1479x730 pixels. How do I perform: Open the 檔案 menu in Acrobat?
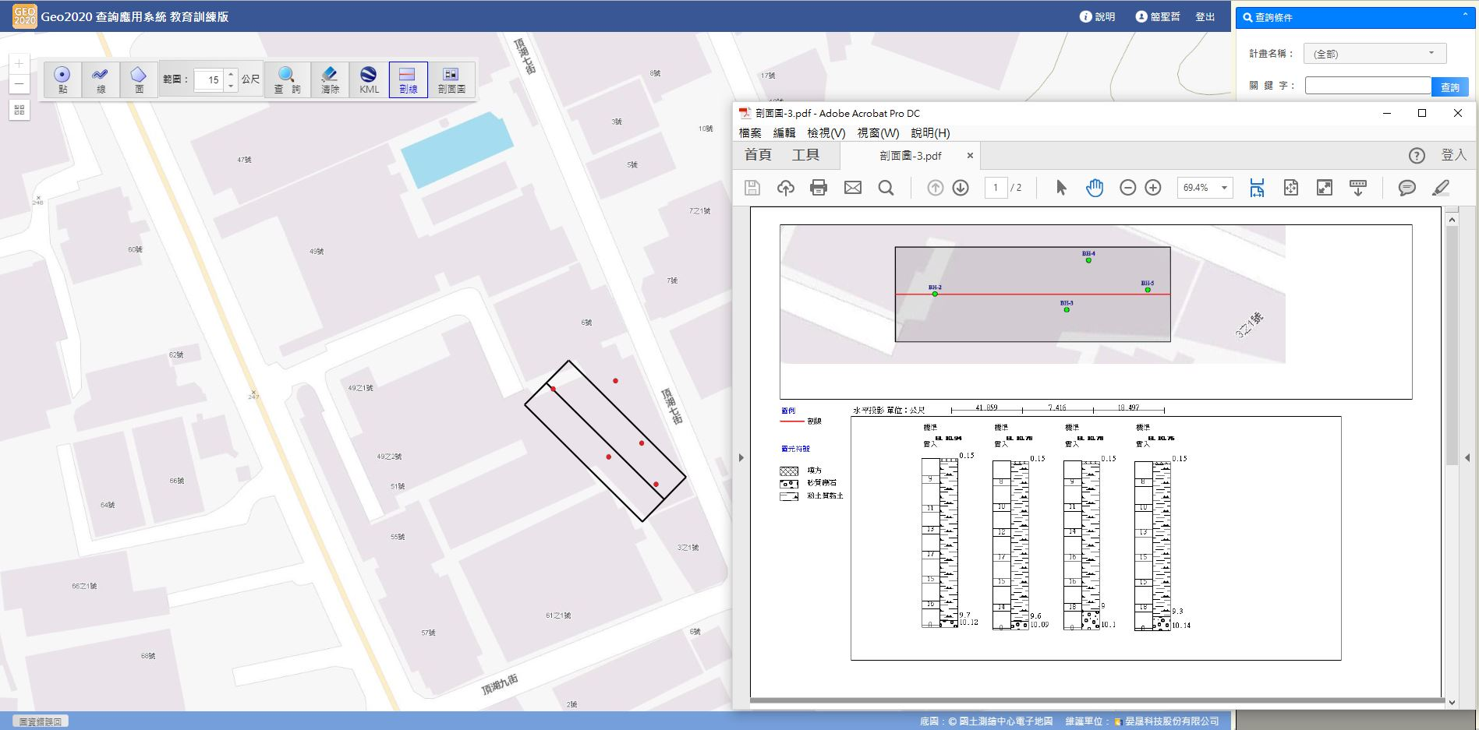(750, 133)
